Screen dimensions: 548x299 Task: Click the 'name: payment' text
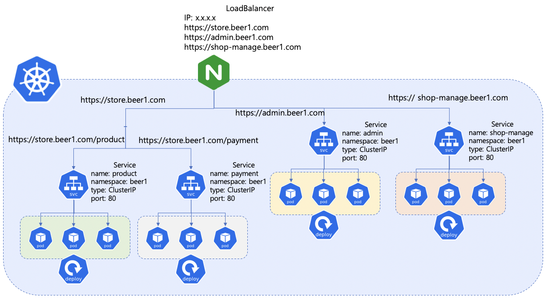click(x=234, y=173)
